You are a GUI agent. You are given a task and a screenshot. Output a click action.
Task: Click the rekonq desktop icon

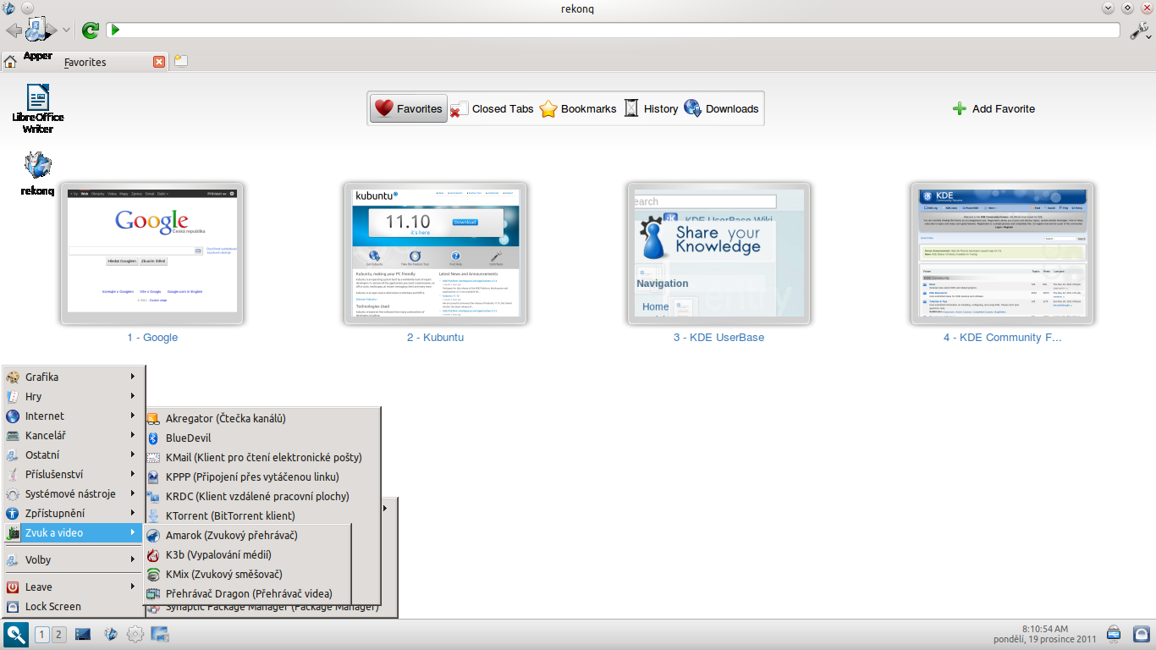38,174
